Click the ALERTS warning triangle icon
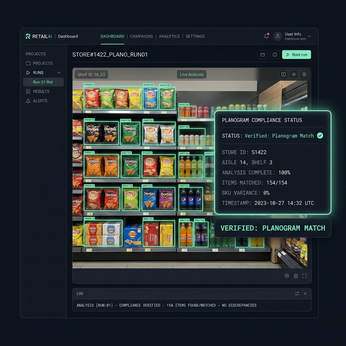This screenshot has width=346, height=346. [x=28, y=101]
